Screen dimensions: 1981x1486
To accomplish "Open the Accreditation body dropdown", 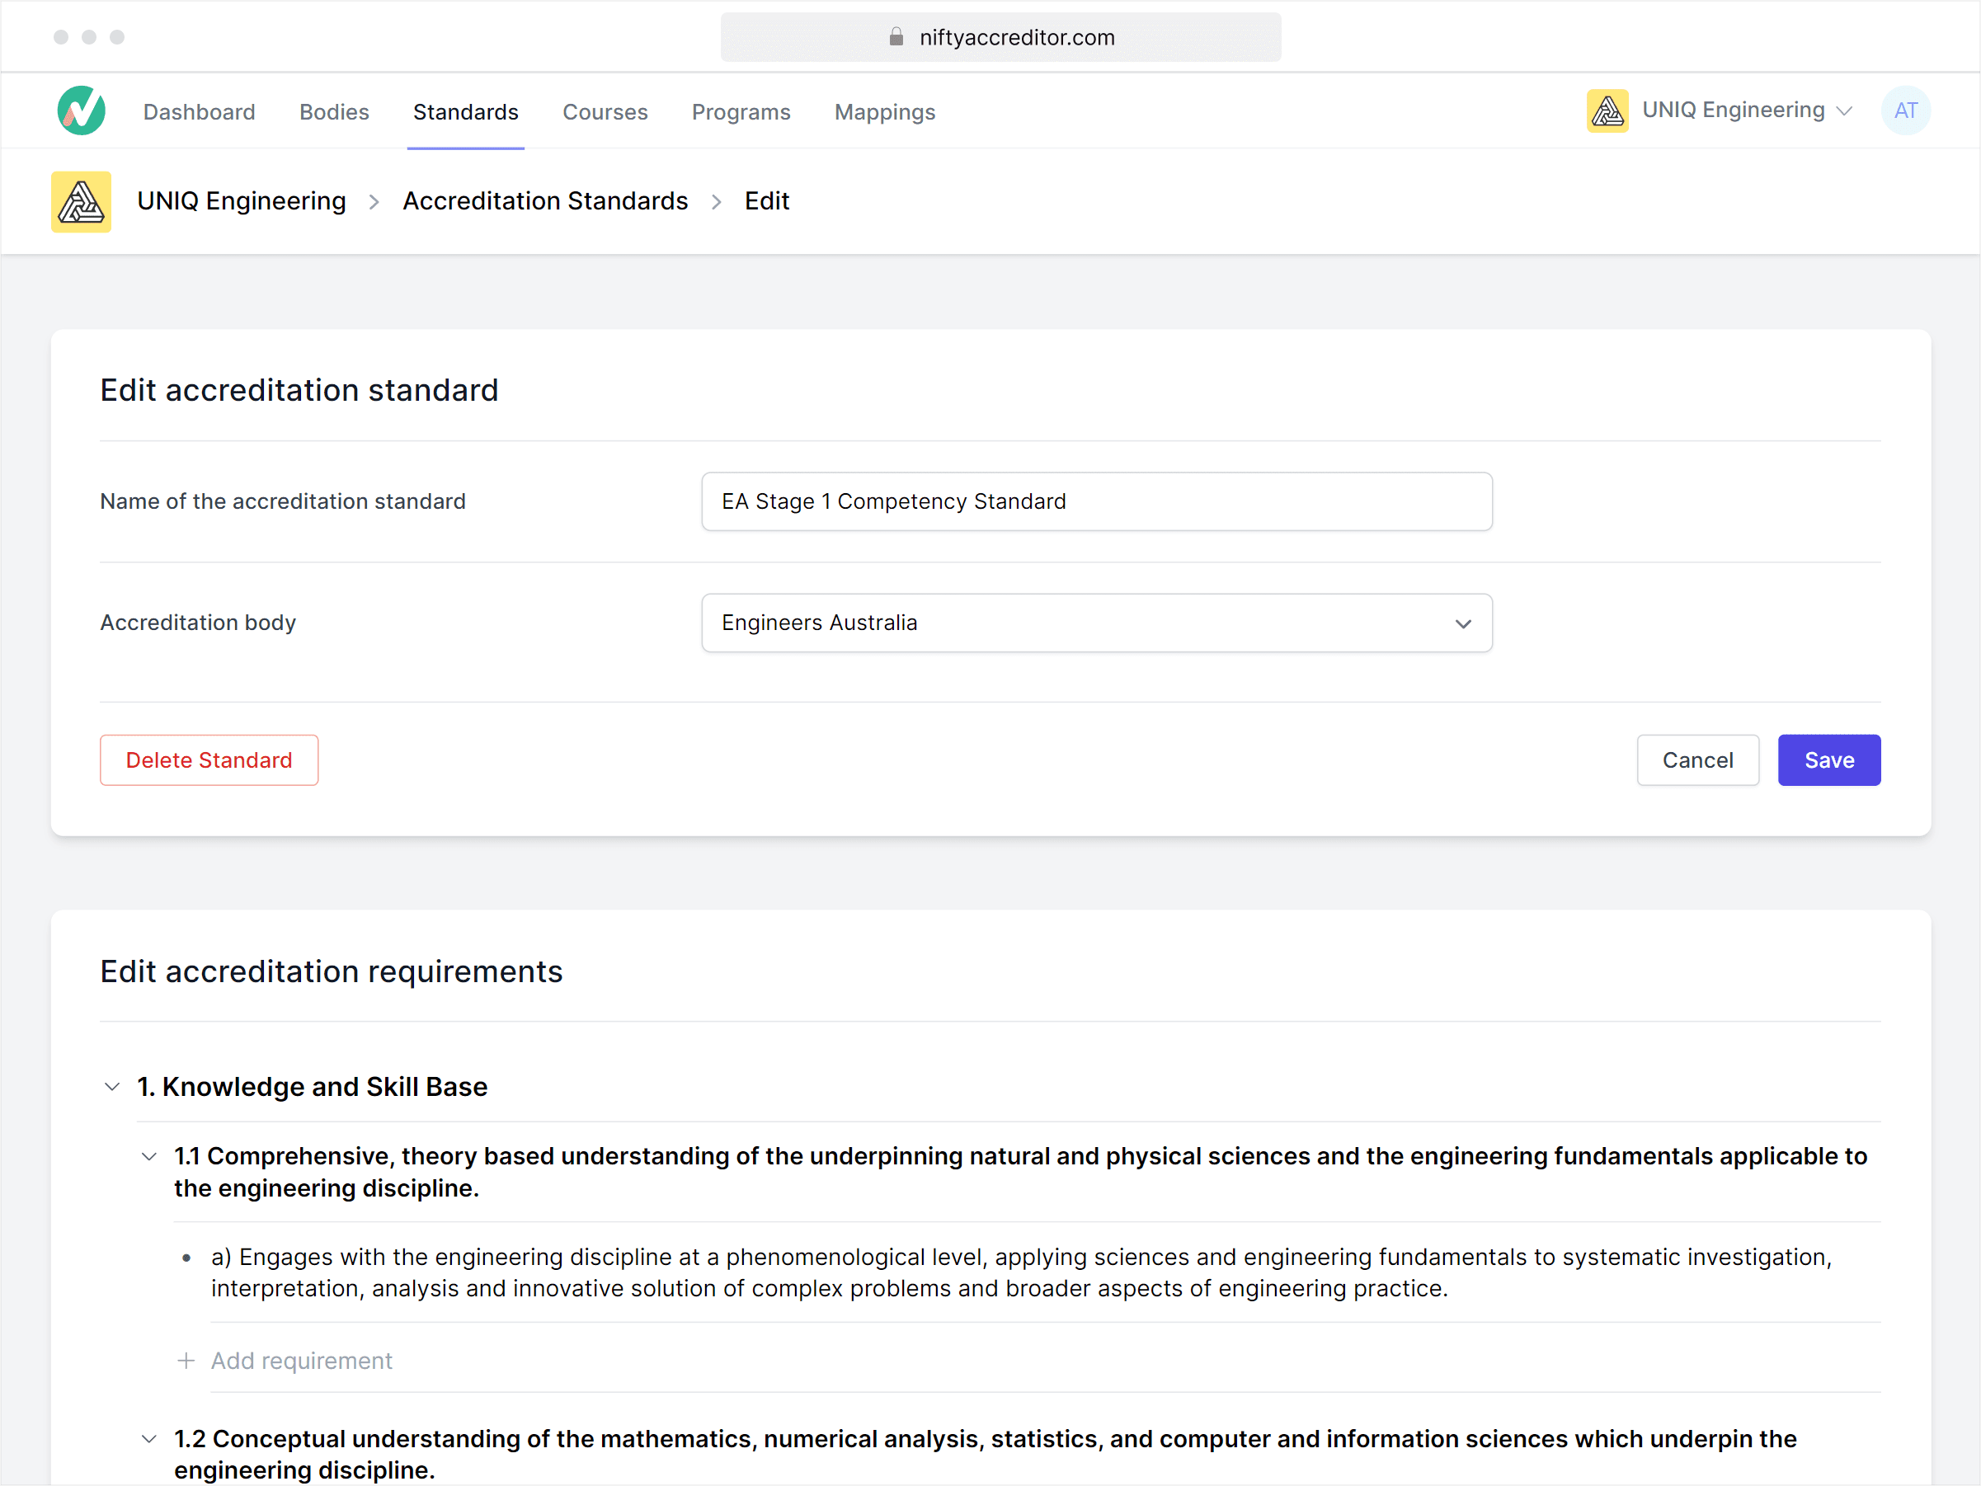I will pyautogui.click(x=1096, y=623).
